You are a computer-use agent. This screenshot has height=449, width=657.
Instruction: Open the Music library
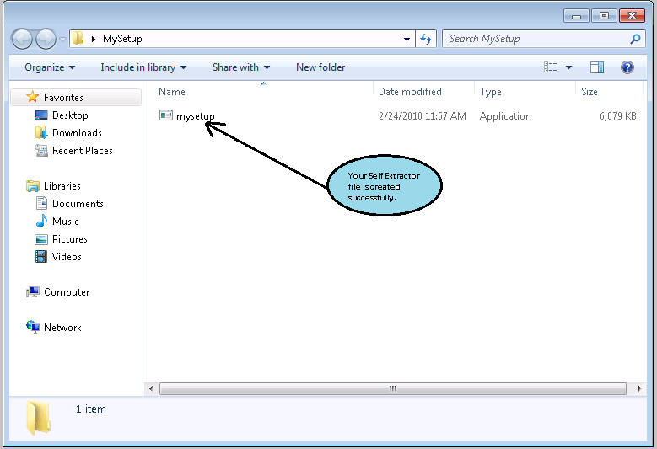[x=66, y=222]
